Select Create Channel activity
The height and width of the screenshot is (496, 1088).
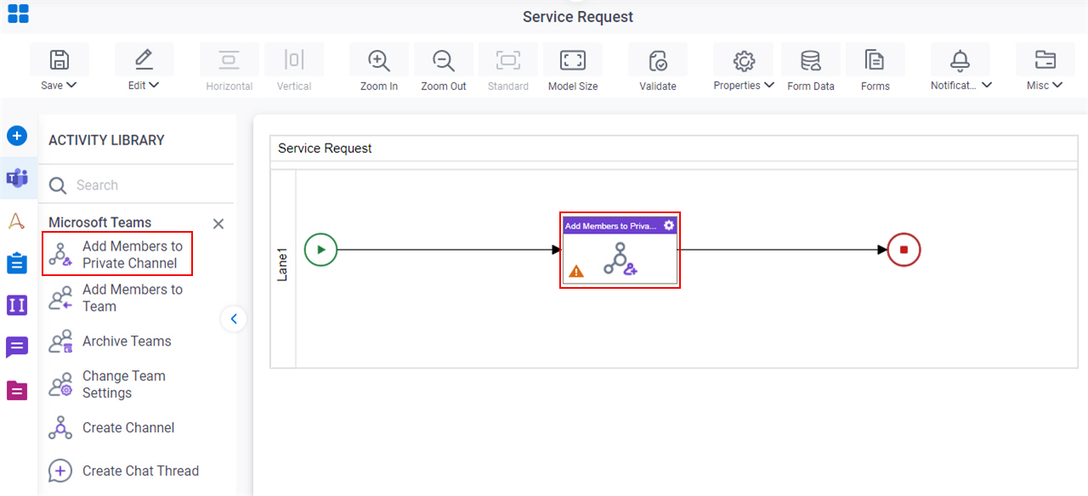(112, 428)
